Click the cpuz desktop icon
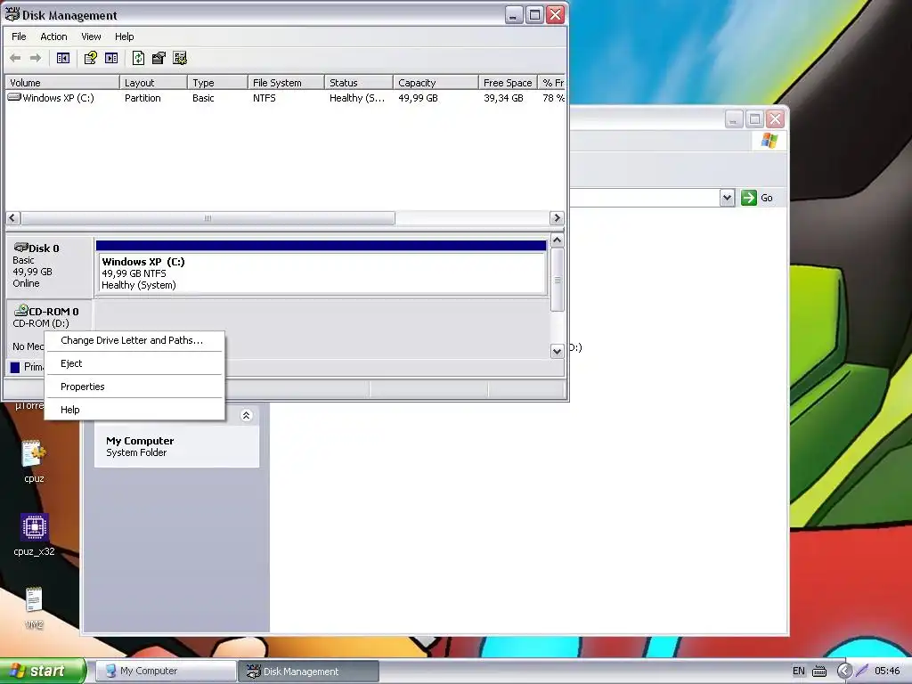Image resolution: width=912 pixels, height=684 pixels. pyautogui.click(x=34, y=454)
